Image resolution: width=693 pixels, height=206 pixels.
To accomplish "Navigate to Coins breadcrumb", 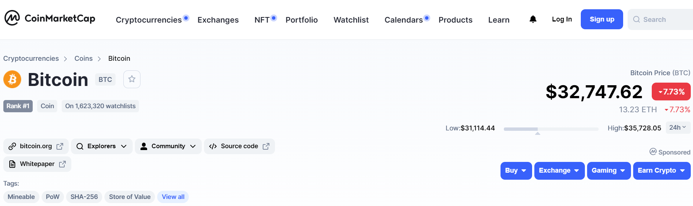I will pos(83,59).
